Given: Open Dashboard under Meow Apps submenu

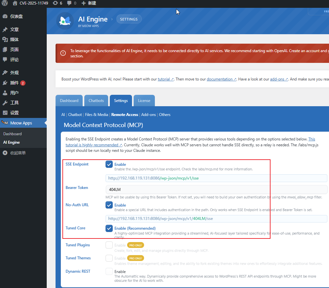Looking at the screenshot, I should [x=12, y=134].
